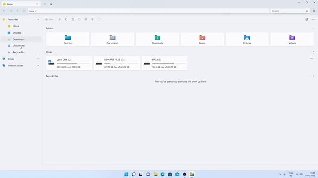Open the tab actions button beside new tab
The image size is (318, 178).
pos(51,4)
